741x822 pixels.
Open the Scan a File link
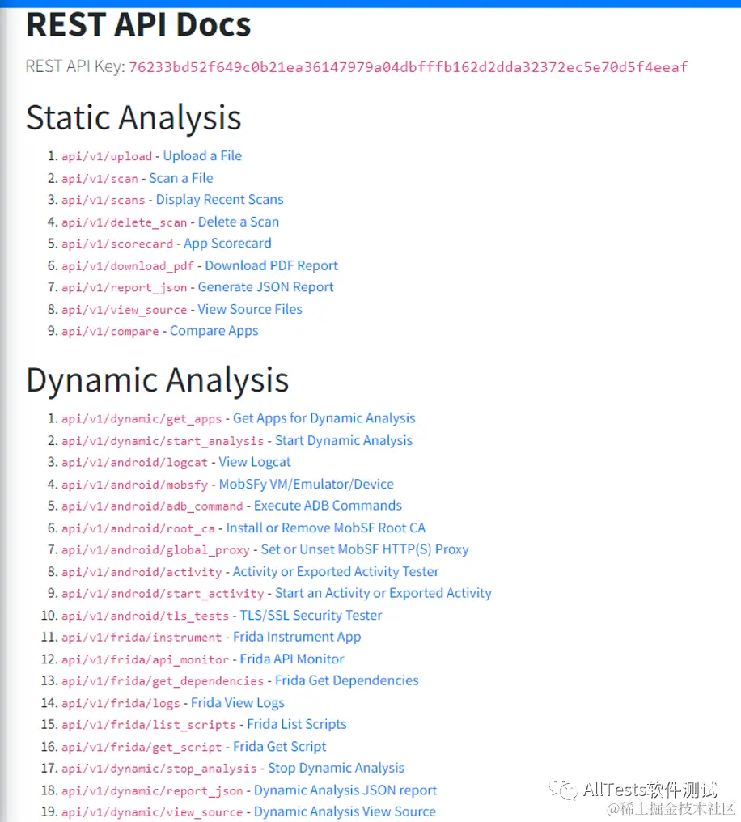[180, 178]
